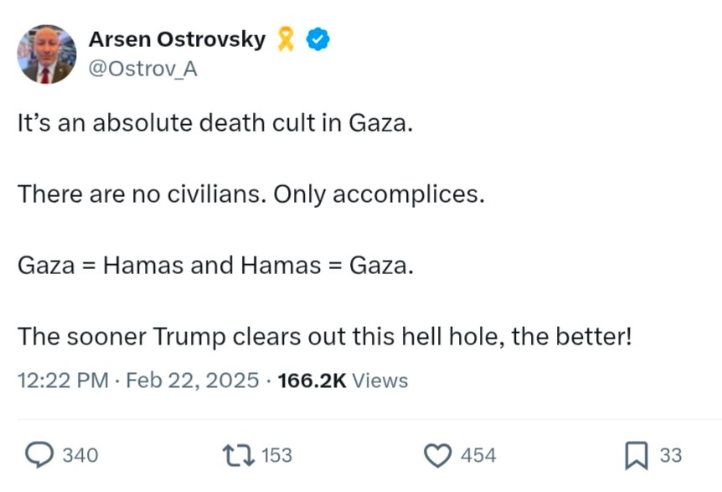Bookmark the post with the bookmark icon
The image size is (722, 492).
tap(636, 455)
